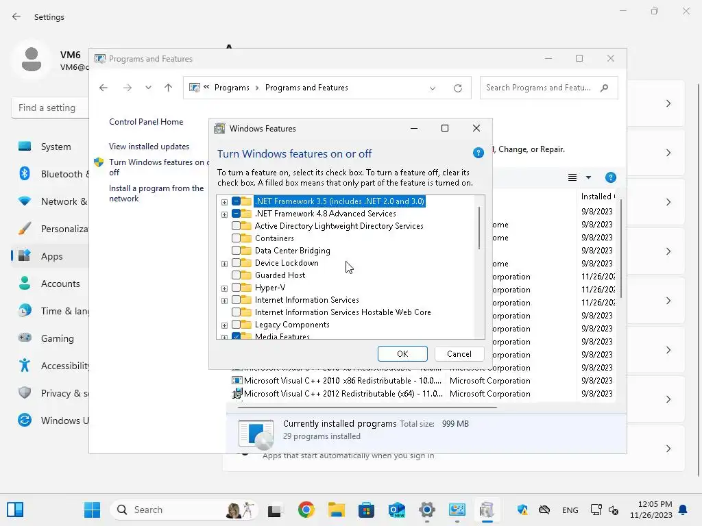Viewport: 702px width, 526px height.
Task: Click Install a program from the network
Action: click(156, 193)
